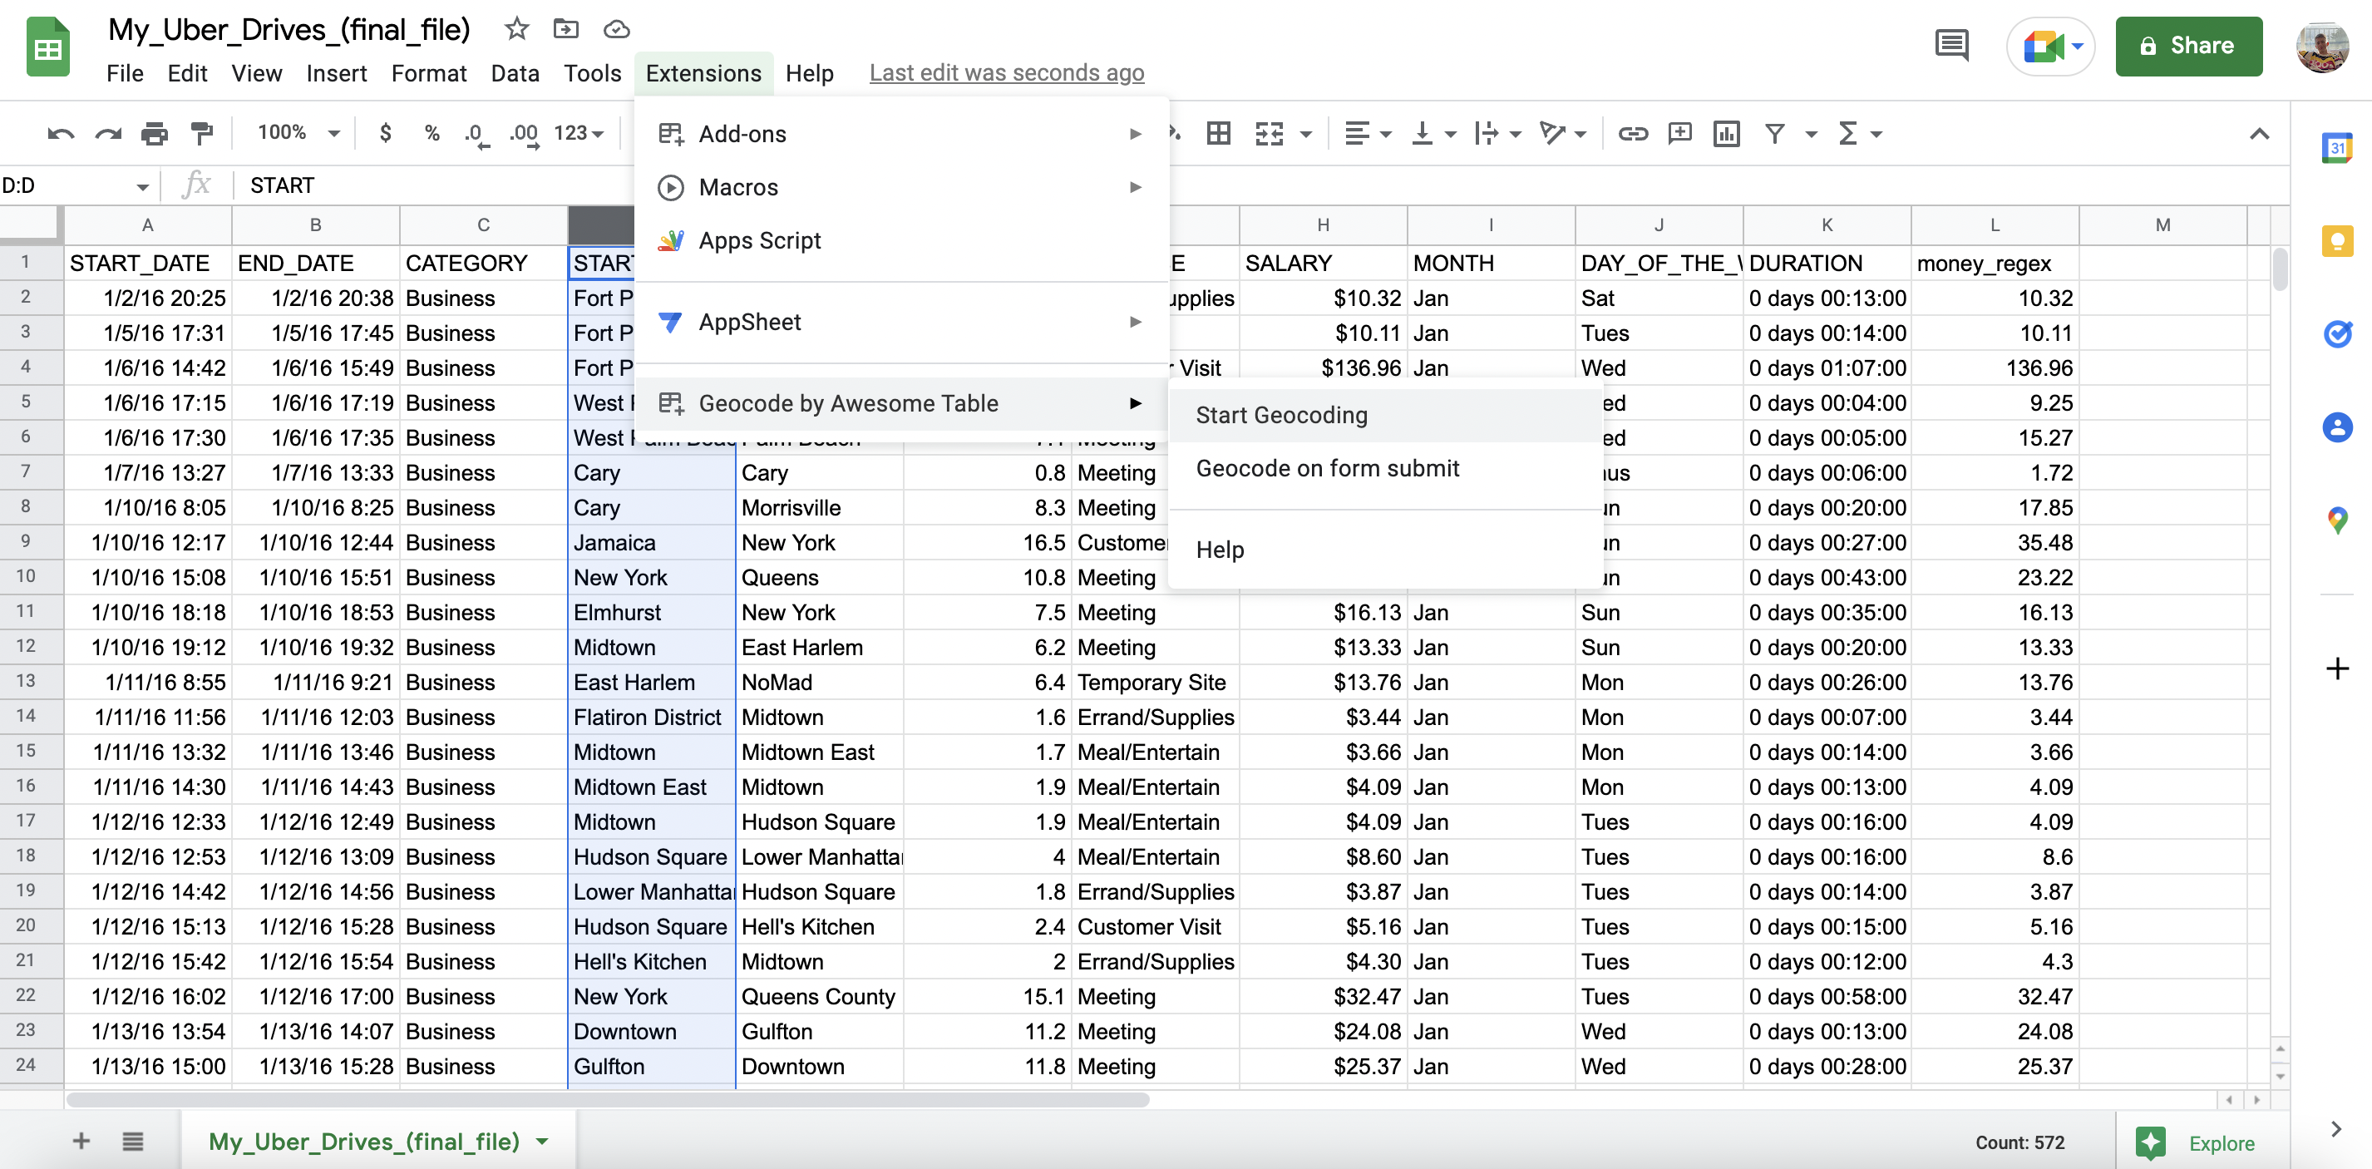
Task: Open Google Maps side panel icon
Action: coord(2337,520)
